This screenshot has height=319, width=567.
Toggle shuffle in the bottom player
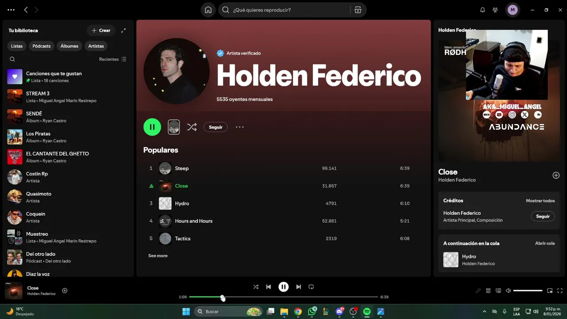click(256, 287)
